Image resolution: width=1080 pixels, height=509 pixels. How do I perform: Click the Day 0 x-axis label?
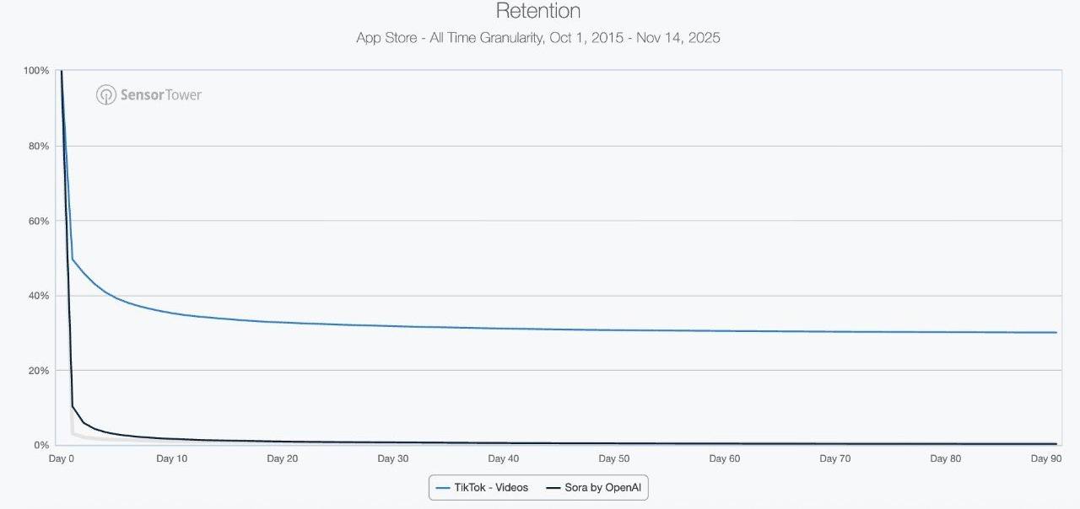(x=62, y=459)
